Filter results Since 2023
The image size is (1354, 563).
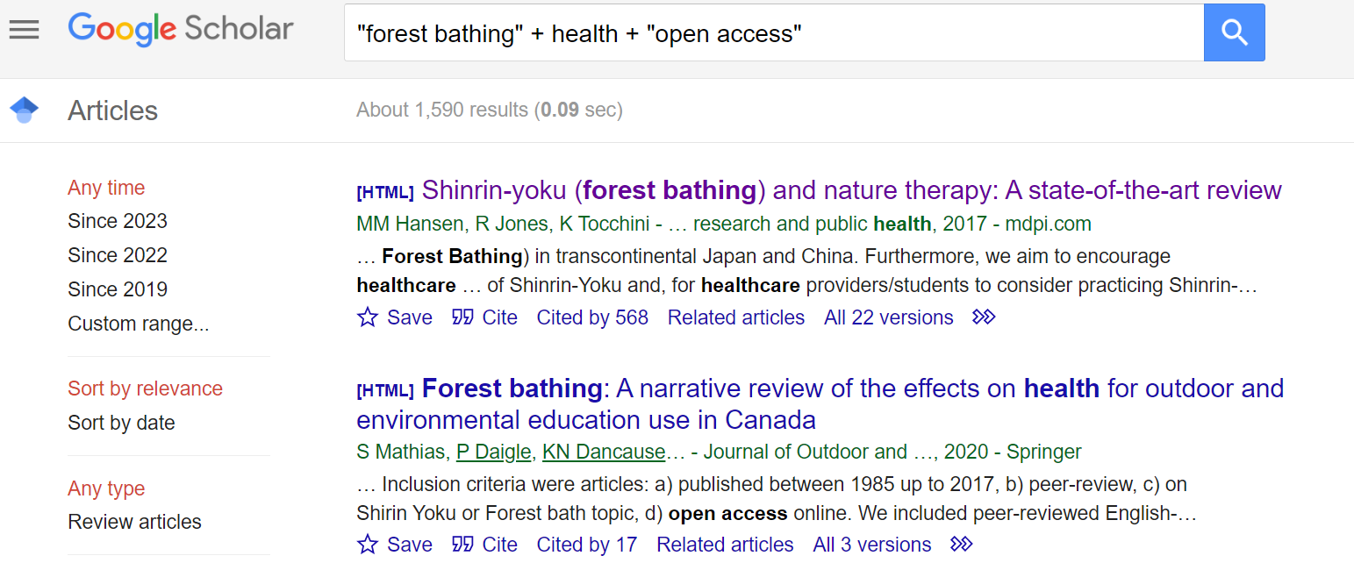click(118, 221)
